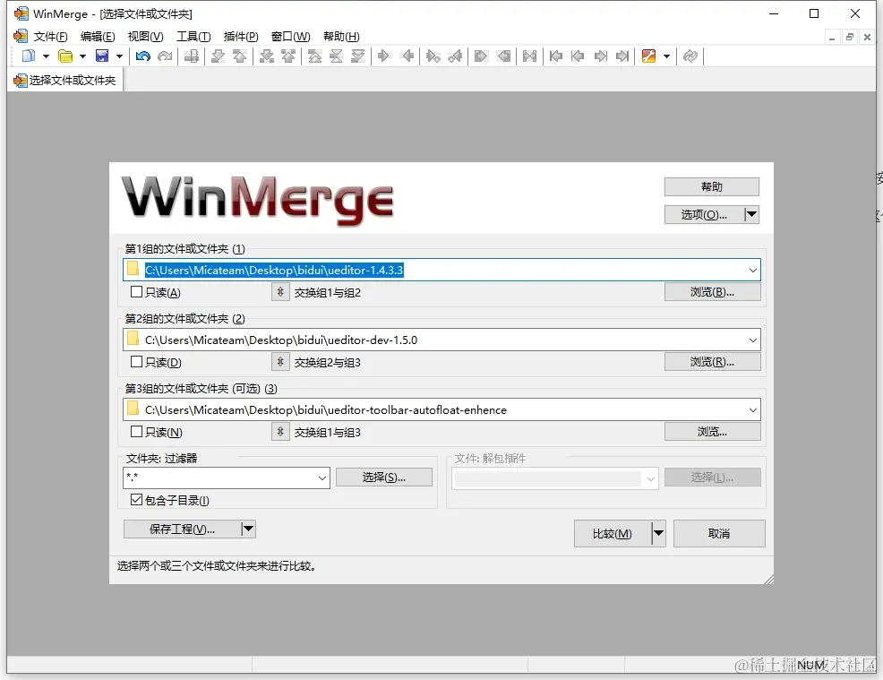
Task: Click the Copy Left toolbar icon
Action: (407, 56)
